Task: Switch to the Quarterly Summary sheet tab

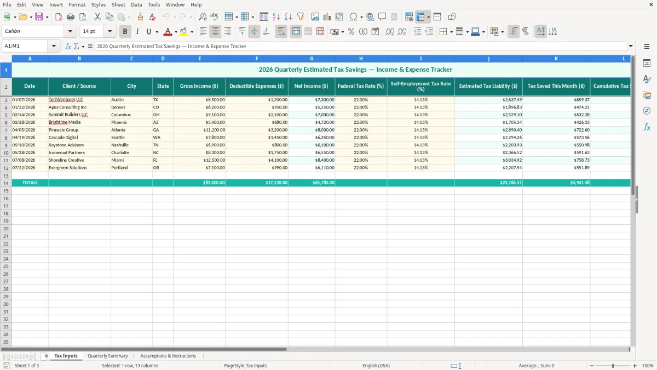Action: coord(108,356)
